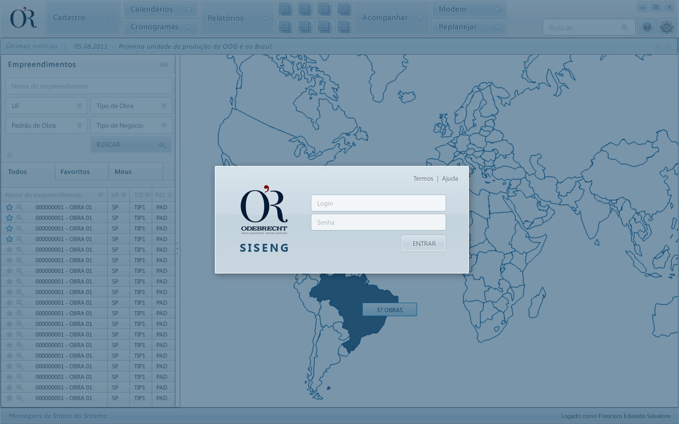Show the next news item arrow
The height and width of the screenshot is (424, 679).
[x=668, y=47]
